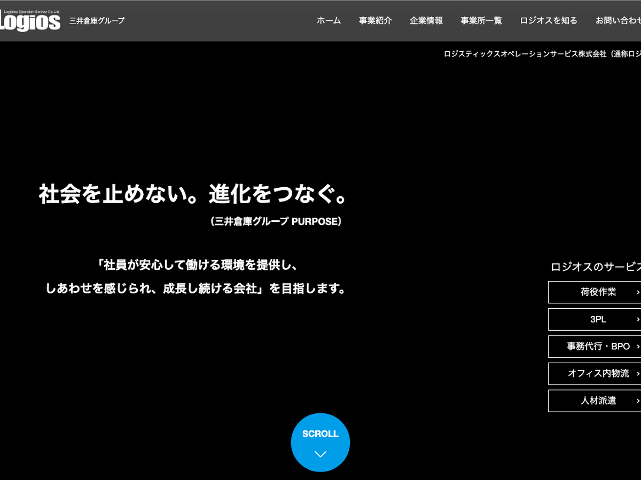The height and width of the screenshot is (480, 641).
Task: Go to the 企業情報 page
Action: click(426, 21)
